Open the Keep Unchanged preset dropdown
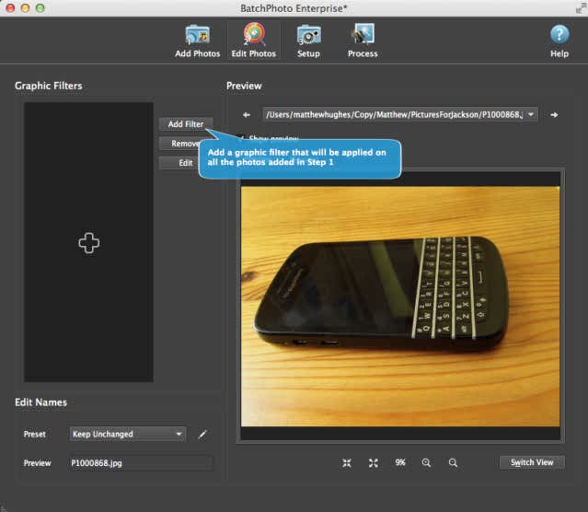The height and width of the screenshot is (512, 588). pyautogui.click(x=128, y=434)
